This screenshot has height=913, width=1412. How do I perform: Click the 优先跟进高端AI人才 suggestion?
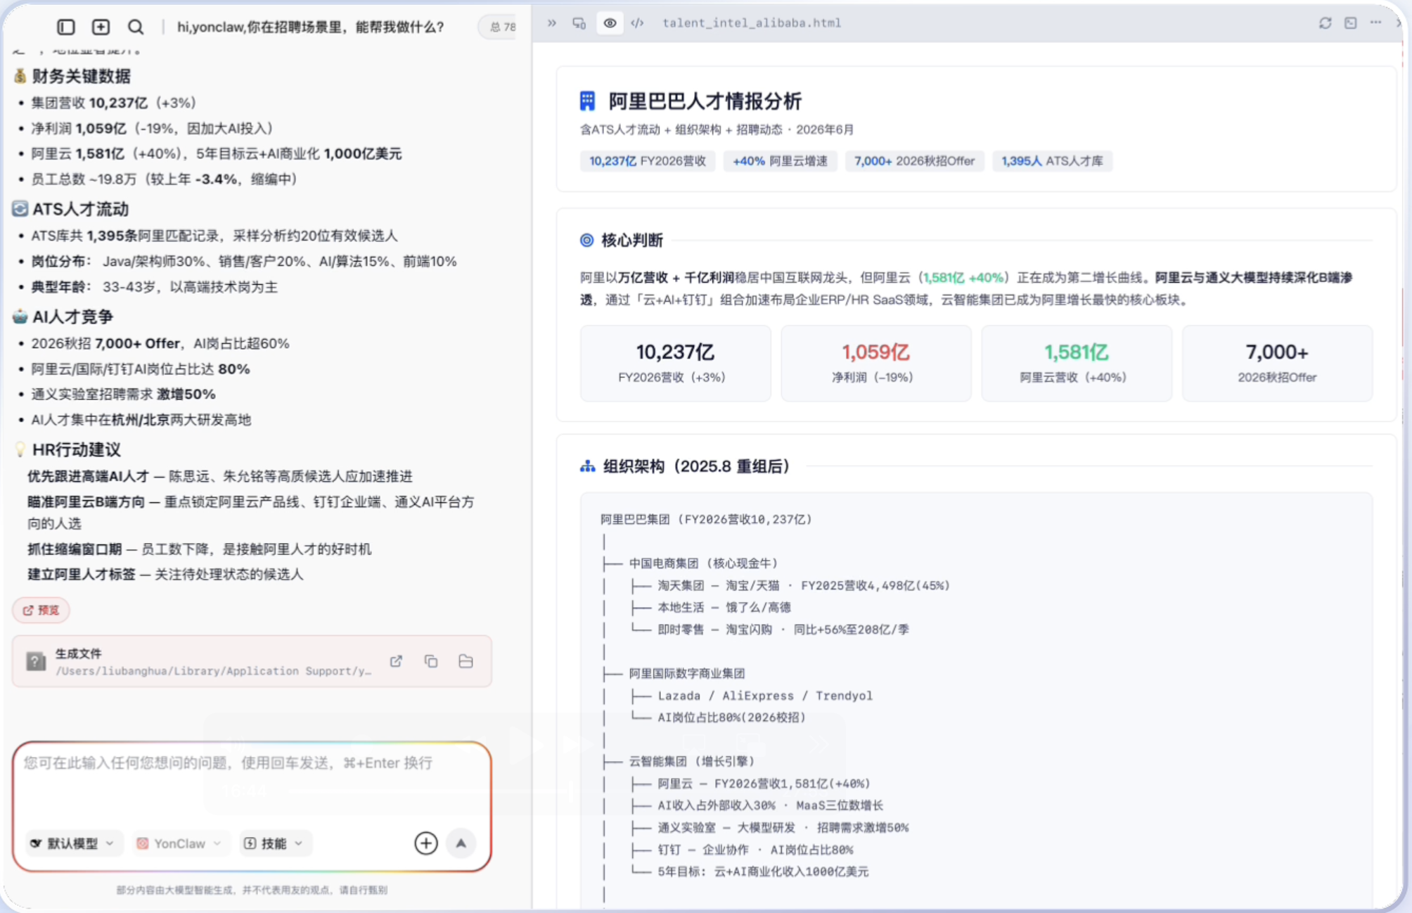click(220, 476)
